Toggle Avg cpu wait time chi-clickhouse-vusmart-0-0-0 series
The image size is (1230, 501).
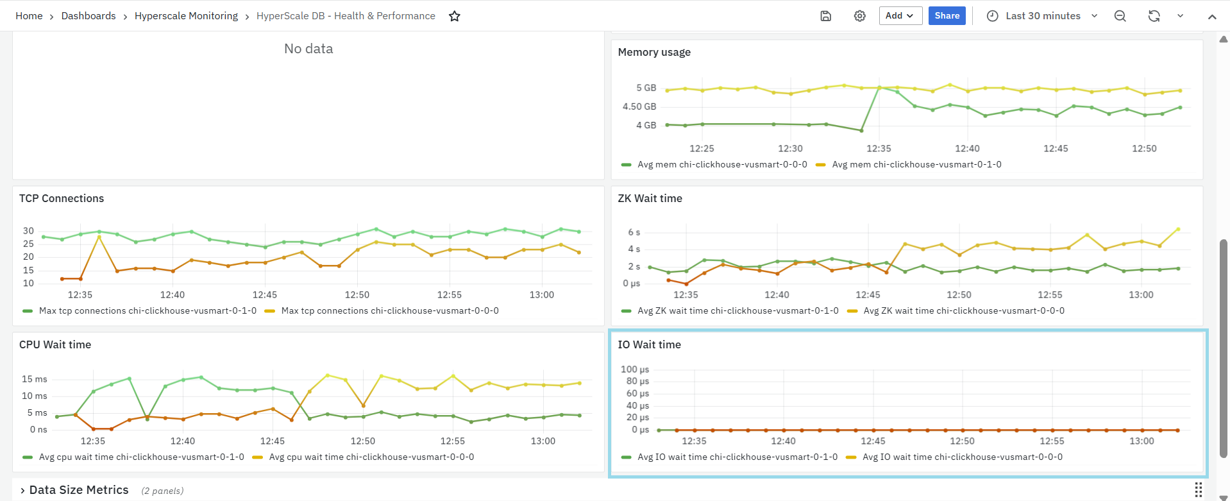(371, 457)
